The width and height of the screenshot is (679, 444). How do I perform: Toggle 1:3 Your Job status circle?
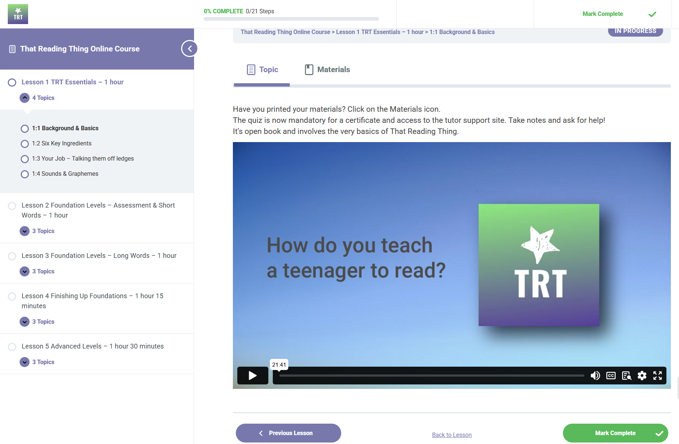point(25,159)
